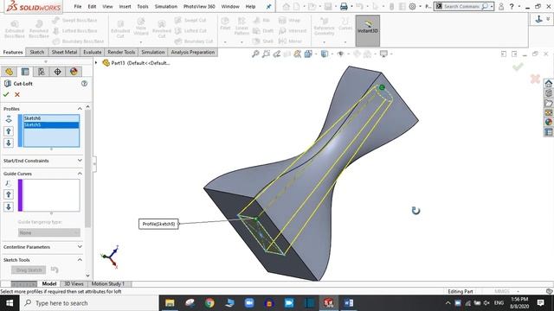Click the user Login icon

click(501, 6)
